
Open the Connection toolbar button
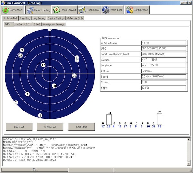[12, 10]
